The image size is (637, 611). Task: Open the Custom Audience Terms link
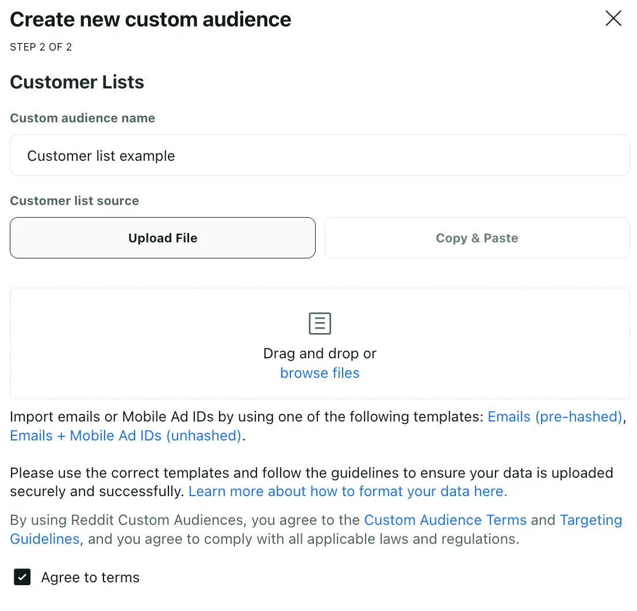click(x=445, y=520)
